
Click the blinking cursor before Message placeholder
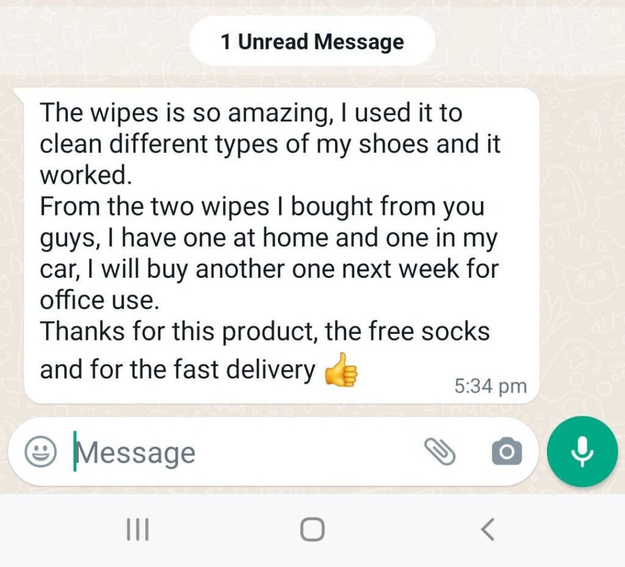[x=75, y=452]
